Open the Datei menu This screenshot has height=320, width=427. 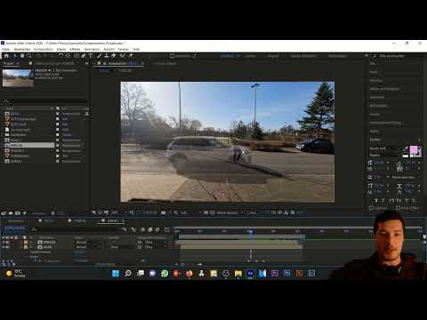coord(5,49)
